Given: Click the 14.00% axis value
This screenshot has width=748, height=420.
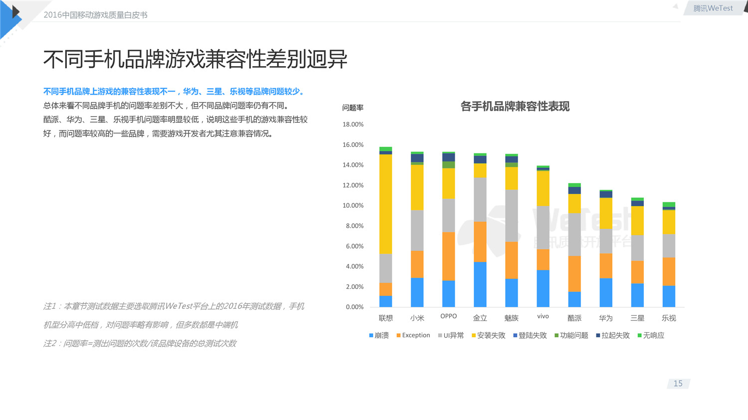Looking at the screenshot, I should pyautogui.click(x=353, y=165).
